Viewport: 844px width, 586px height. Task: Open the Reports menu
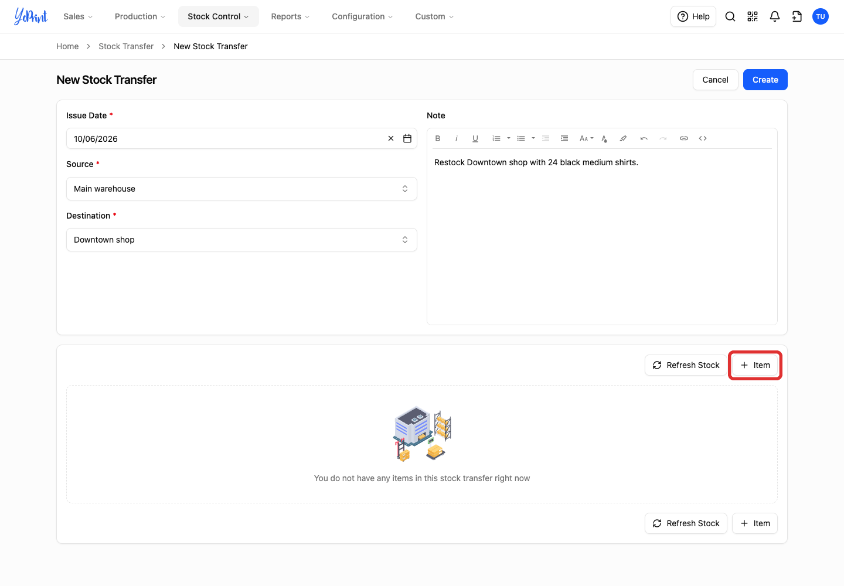coord(290,16)
